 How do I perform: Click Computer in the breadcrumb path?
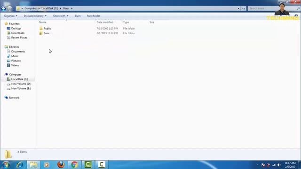tap(31, 8)
